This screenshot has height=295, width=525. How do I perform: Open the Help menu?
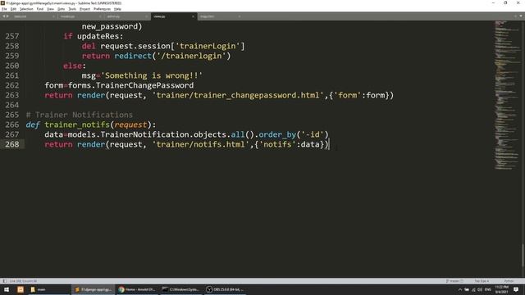click(117, 9)
